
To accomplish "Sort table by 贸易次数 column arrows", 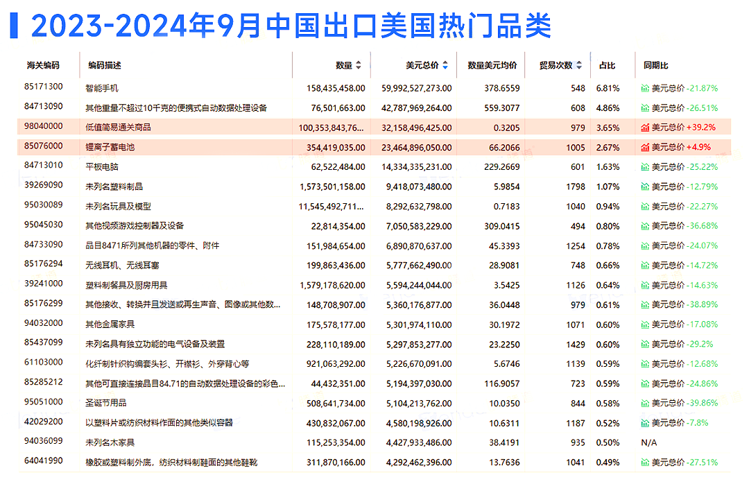I will (579, 65).
